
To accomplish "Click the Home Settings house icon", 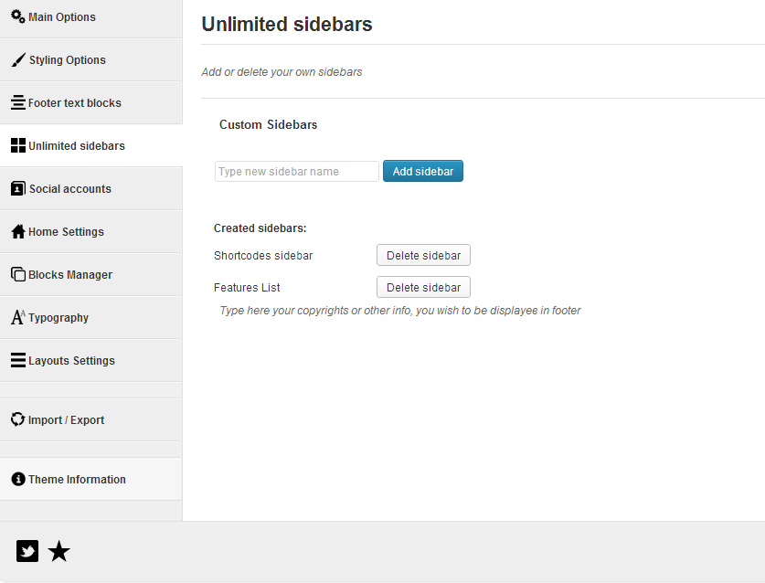I will pos(18,232).
